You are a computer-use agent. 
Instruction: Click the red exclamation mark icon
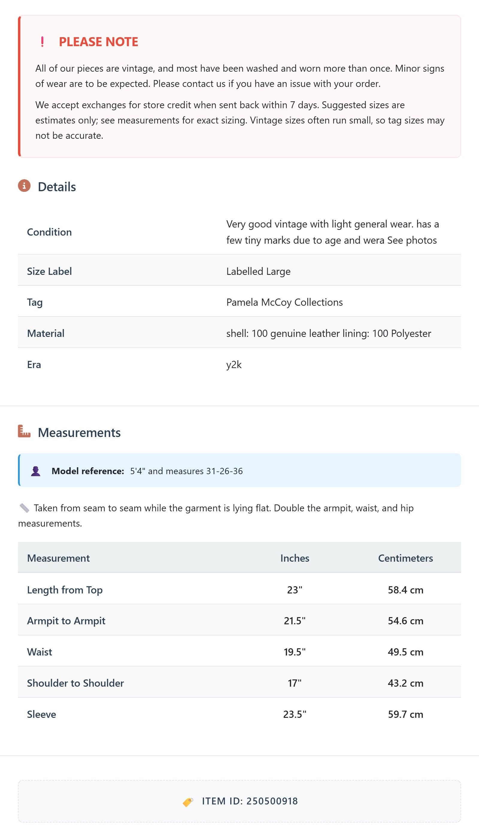pyautogui.click(x=42, y=42)
